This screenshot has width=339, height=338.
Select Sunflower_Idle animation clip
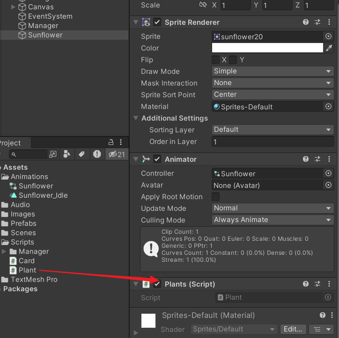click(43, 195)
